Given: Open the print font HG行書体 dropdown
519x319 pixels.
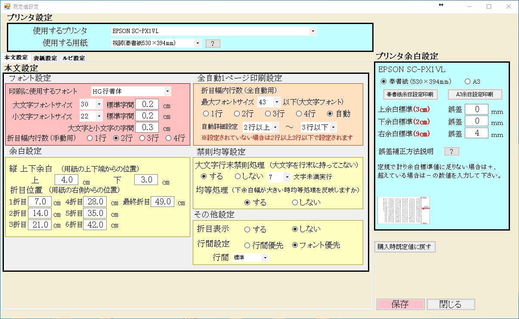Looking at the screenshot, I should (x=167, y=91).
